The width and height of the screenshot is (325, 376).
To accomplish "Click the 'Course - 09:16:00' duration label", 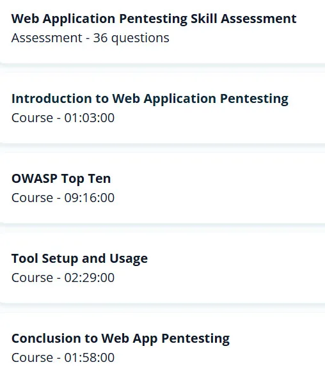I will 63,198.
